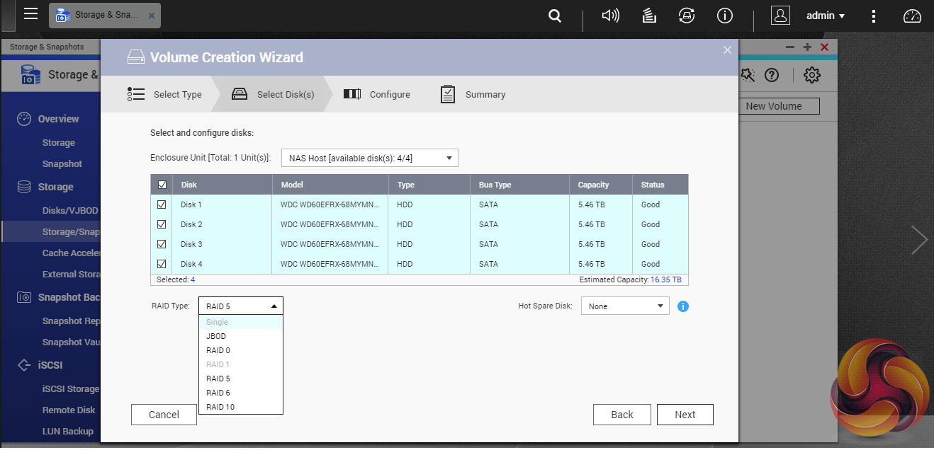Open the Enclosure Unit NAS Host dropdown

click(369, 158)
